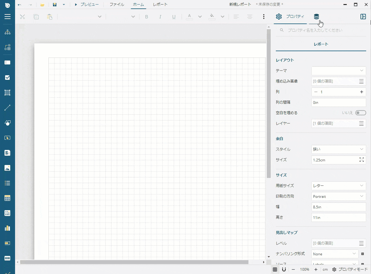Viewport: 371px width, 274px height.
Task: Select the Barcode tool in sidebar
Action: click(x=8, y=258)
